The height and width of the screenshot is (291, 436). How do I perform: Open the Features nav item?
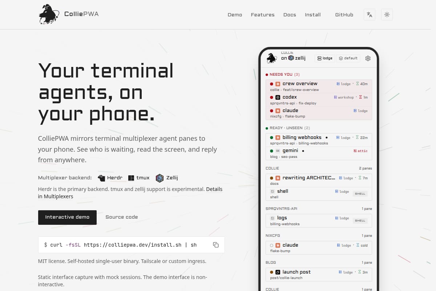(x=263, y=15)
